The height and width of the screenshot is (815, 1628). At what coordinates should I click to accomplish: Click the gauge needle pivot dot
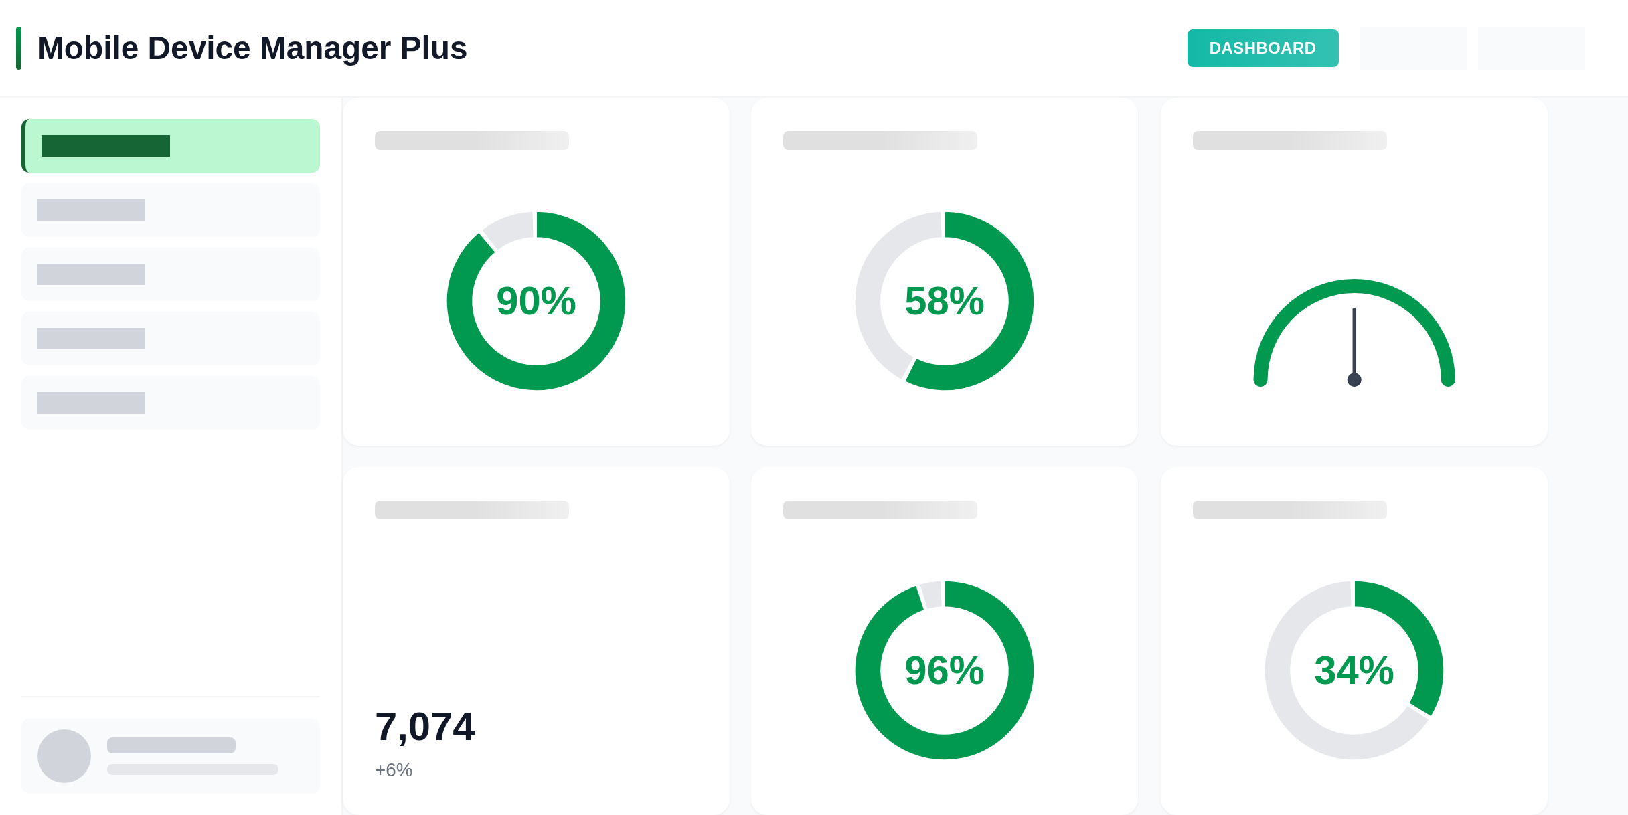pyautogui.click(x=1354, y=380)
